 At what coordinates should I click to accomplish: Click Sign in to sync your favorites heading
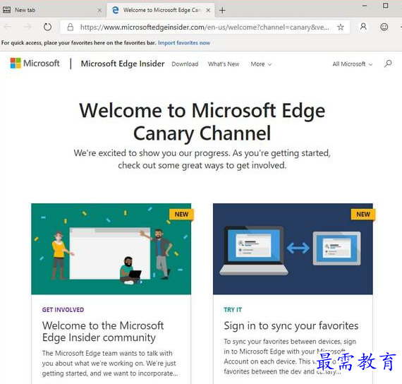(291, 325)
